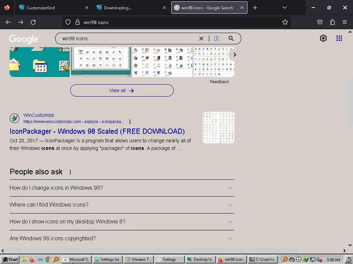Search by image using the Google Lens icon
Image resolution: width=353 pixels, height=264 pixels.
pyautogui.click(x=216, y=38)
